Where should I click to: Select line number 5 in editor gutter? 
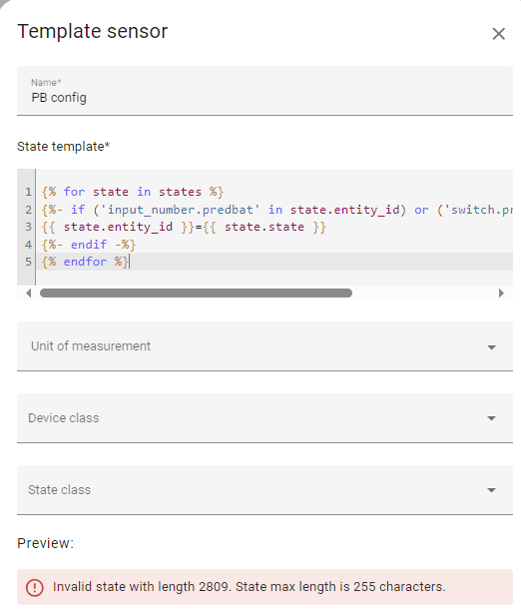pyautogui.click(x=28, y=262)
